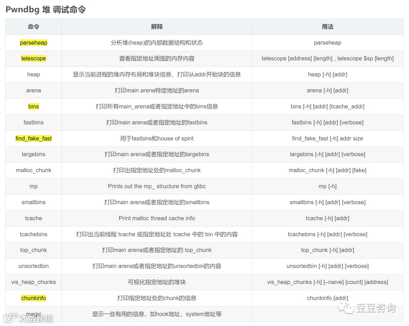Click explanation '打印main arena或者指定地址的 top_chunk'
The image size is (409, 326).
tap(157, 250)
